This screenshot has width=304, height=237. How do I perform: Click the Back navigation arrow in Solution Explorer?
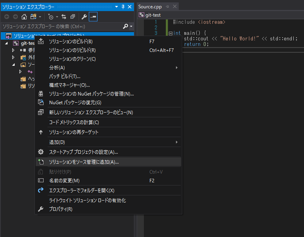pyautogui.click(x=7, y=17)
